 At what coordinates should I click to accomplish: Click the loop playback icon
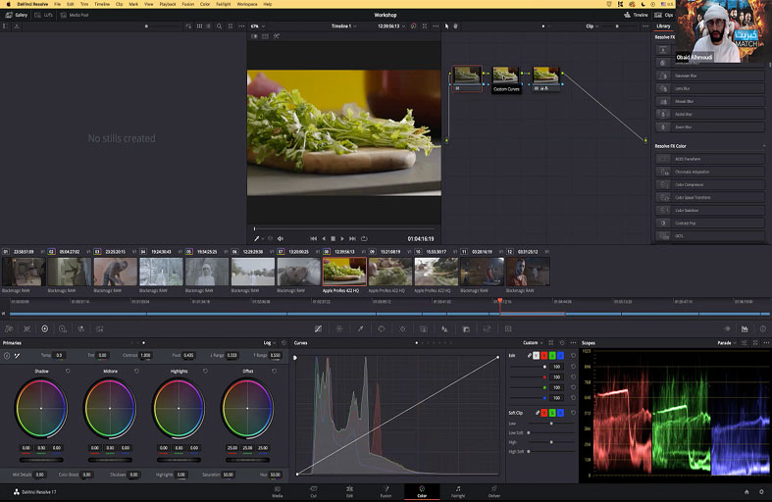click(364, 238)
